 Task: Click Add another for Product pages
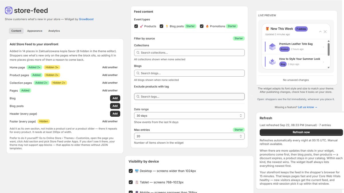pyautogui.click(x=110, y=75)
